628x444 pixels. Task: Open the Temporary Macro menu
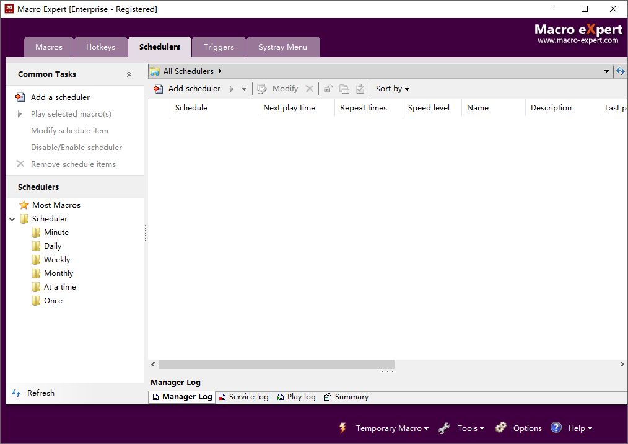coord(392,428)
